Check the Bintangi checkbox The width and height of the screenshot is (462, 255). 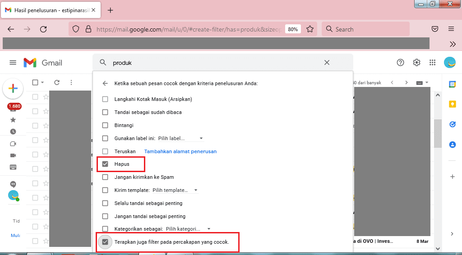click(105, 125)
